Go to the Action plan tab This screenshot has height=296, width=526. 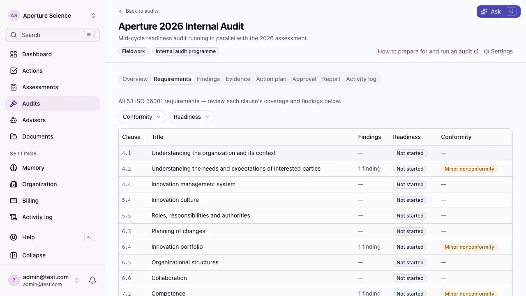pos(271,79)
